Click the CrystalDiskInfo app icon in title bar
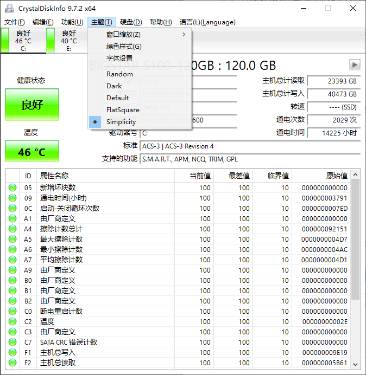 click(x=9, y=8)
